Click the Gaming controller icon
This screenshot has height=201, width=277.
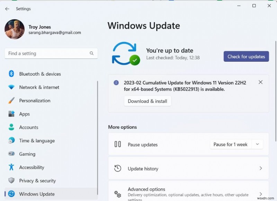[11, 154]
